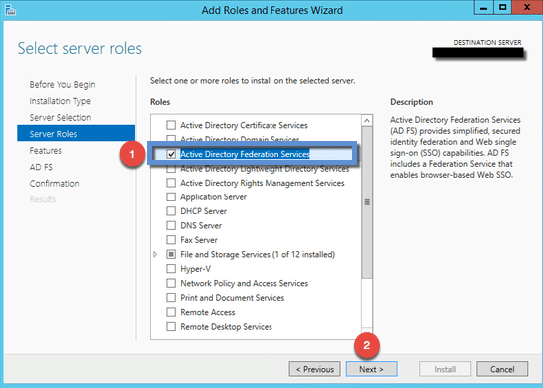Viewport: 543px width, 388px height.
Task: Select 'DHCP Server' label text
Action: pyautogui.click(x=203, y=211)
